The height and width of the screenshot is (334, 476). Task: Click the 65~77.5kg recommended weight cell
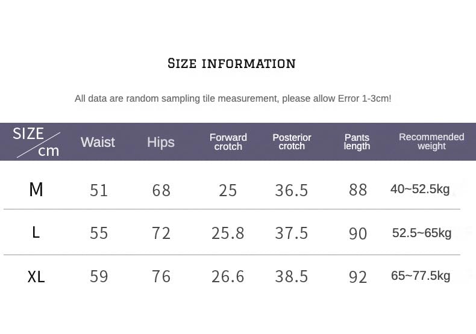[421, 276]
